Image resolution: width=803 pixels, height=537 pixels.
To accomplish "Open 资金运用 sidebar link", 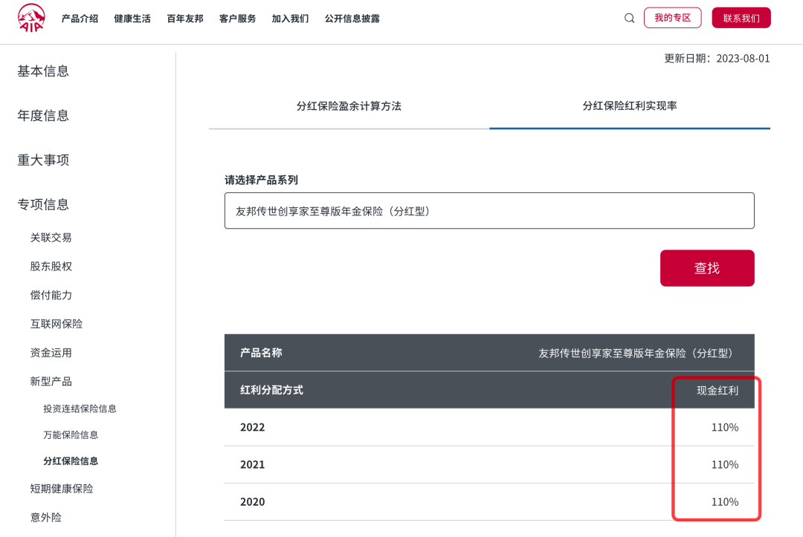I will coord(51,353).
